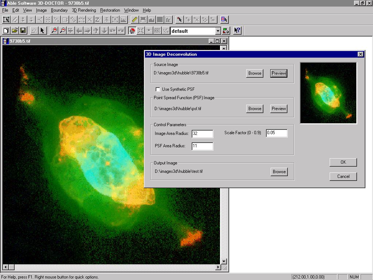Click the grayed right arrow toolbar icon
Image resolution: width=373 pixels, height=280 pixels.
(87, 31)
